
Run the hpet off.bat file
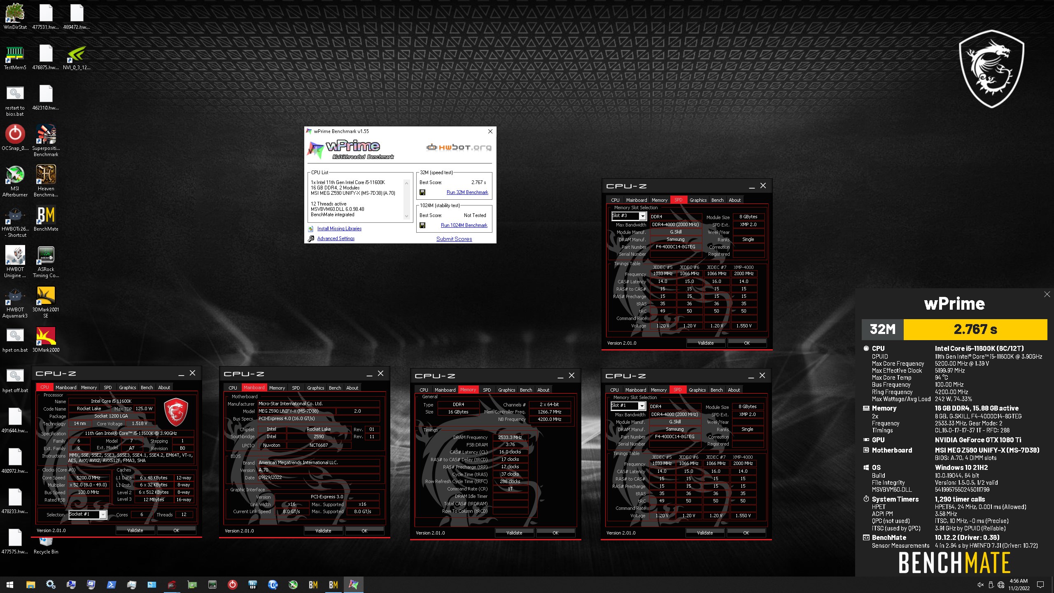pos(15,380)
